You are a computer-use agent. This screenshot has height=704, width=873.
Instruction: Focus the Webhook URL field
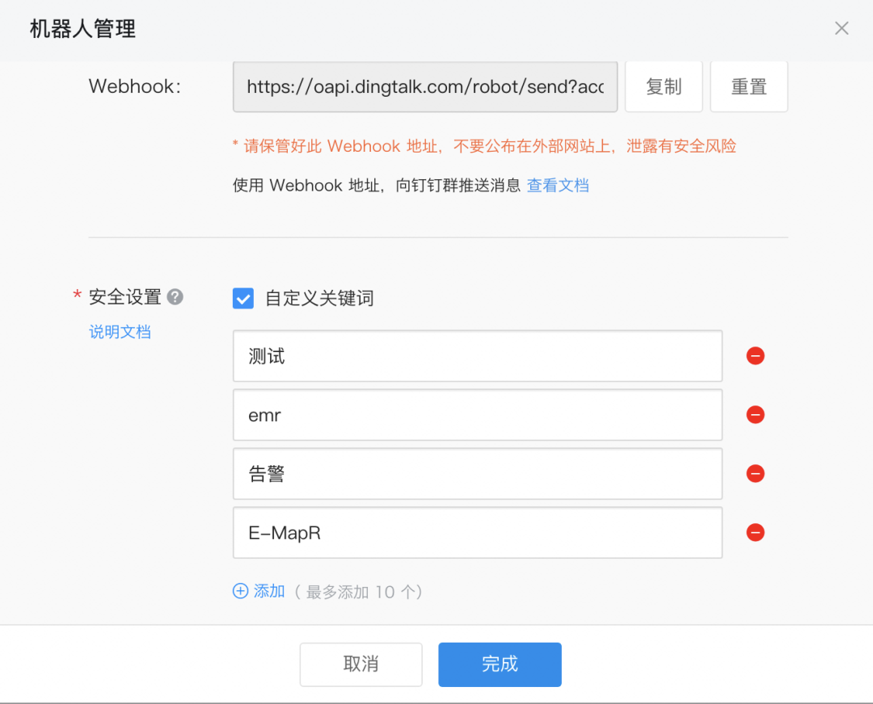[x=425, y=86]
